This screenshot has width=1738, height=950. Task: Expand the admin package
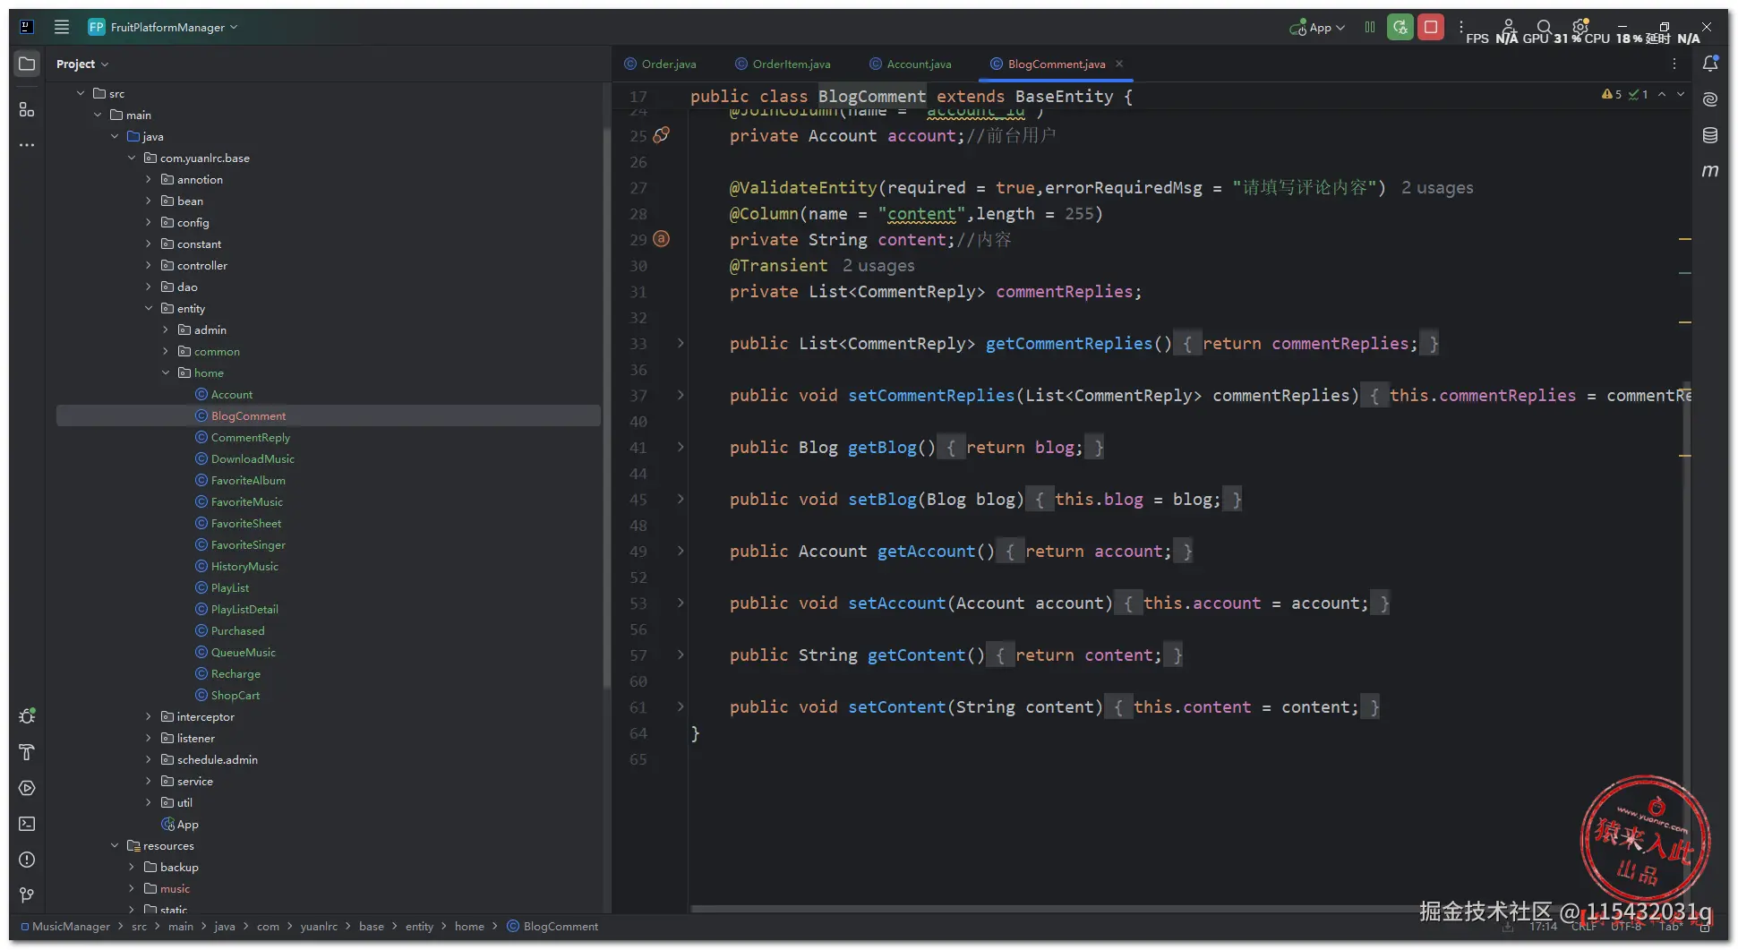166,330
